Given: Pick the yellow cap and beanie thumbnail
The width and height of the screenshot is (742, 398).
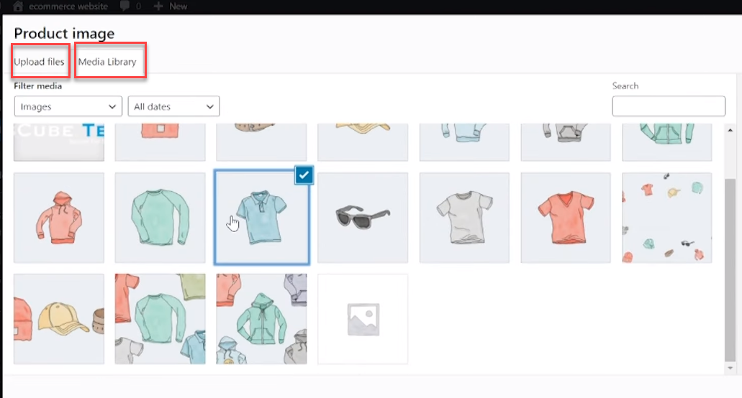Looking at the screenshot, I should (x=59, y=319).
